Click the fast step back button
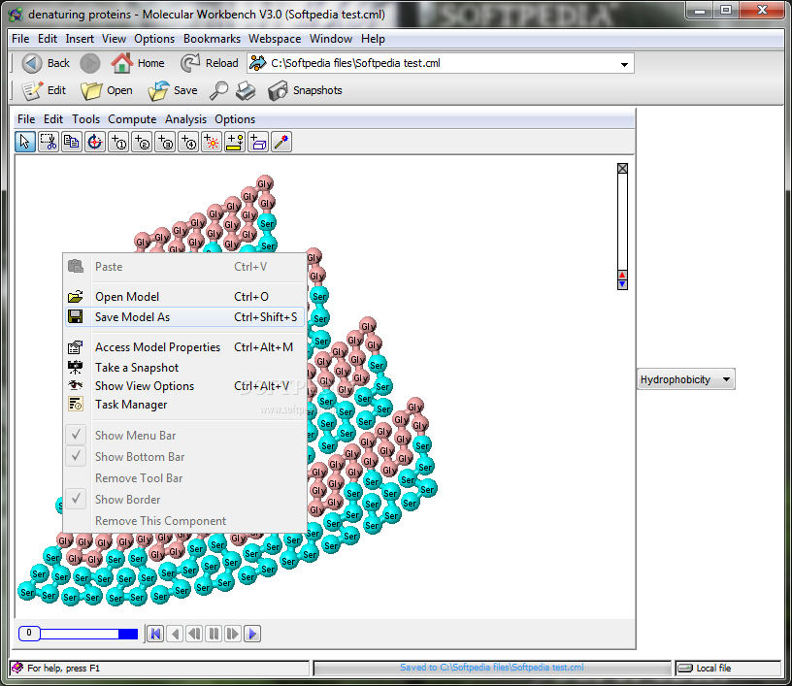The image size is (792, 686). (x=194, y=634)
